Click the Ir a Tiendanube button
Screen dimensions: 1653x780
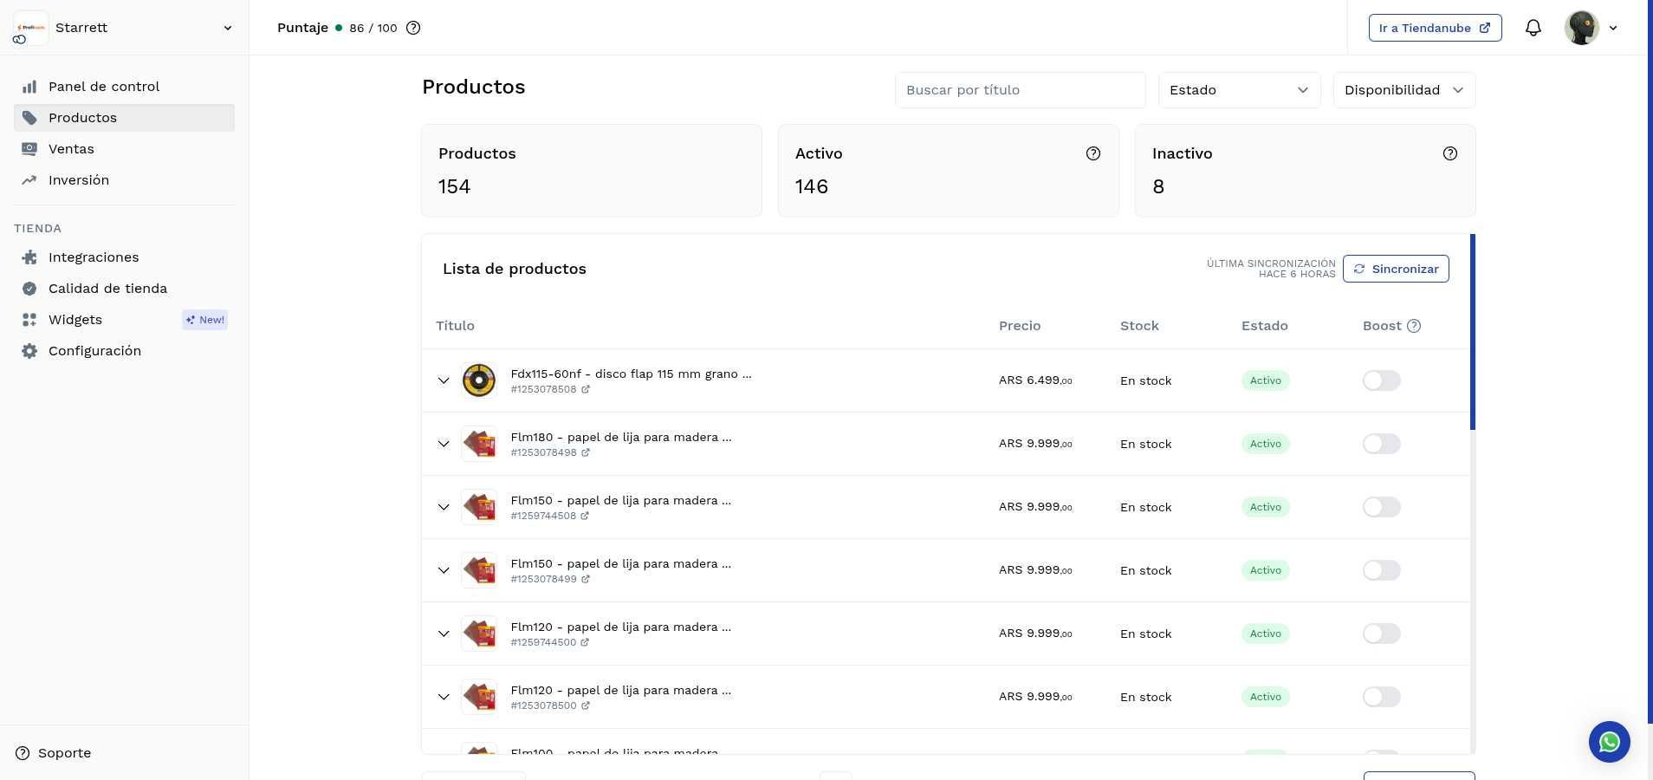1434,28
